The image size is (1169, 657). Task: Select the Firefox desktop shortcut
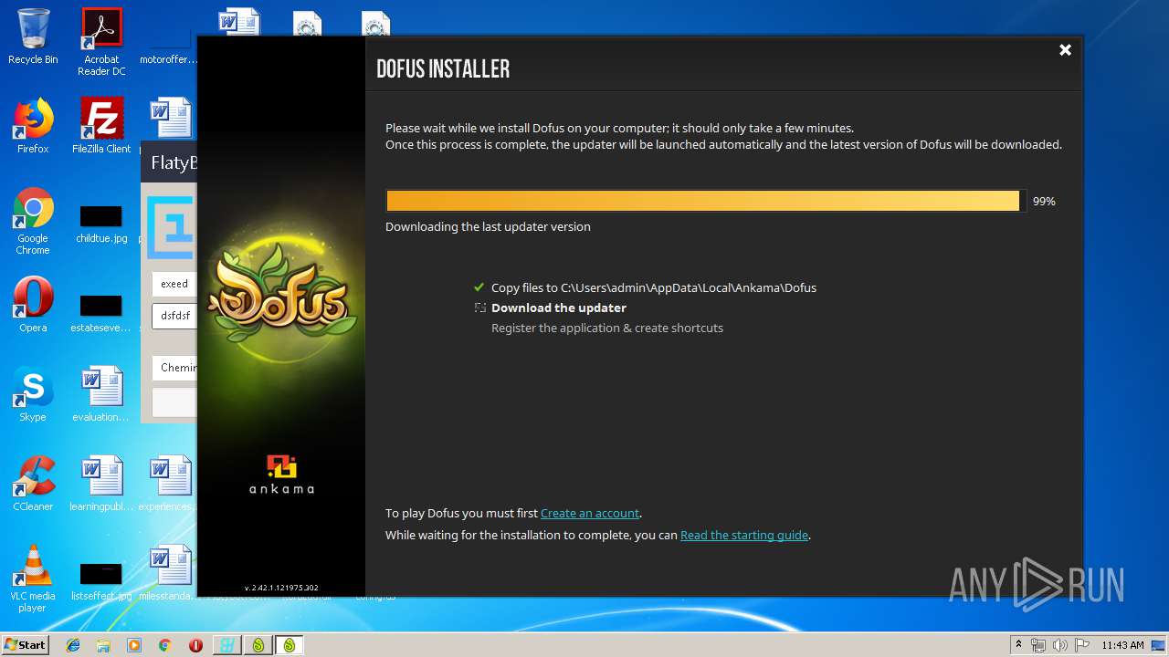(33, 126)
